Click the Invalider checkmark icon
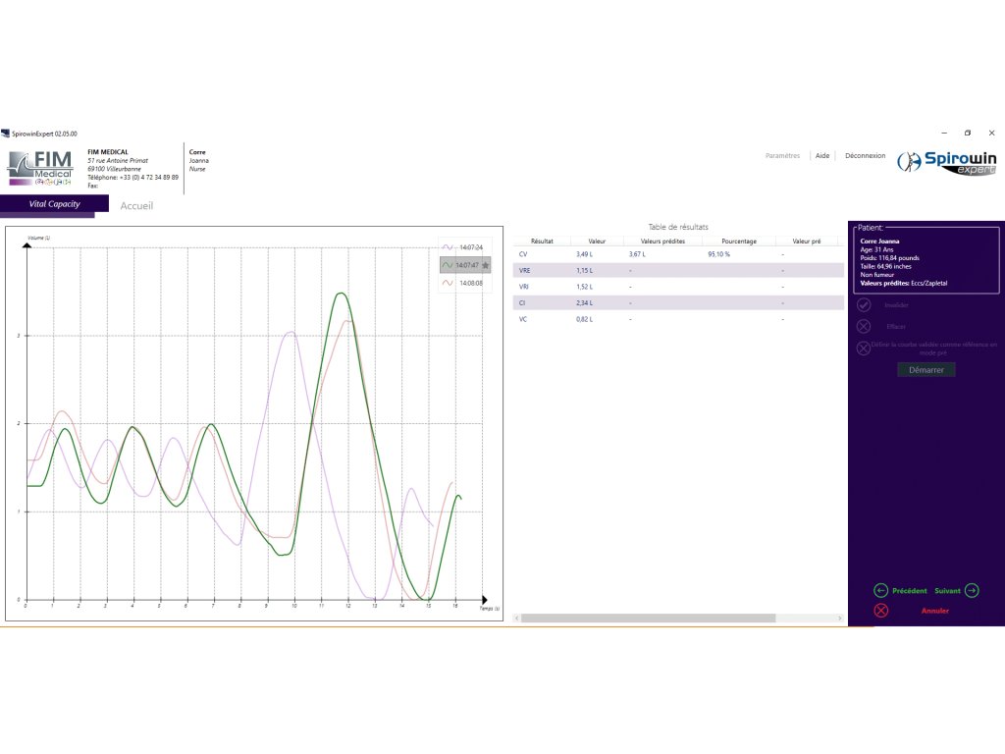This screenshot has width=1005, height=754. [x=864, y=305]
